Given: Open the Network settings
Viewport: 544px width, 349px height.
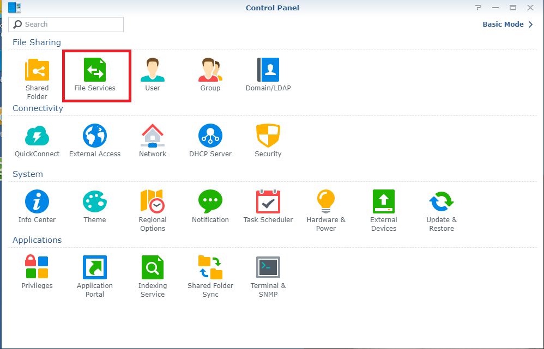Looking at the screenshot, I should coord(153,137).
